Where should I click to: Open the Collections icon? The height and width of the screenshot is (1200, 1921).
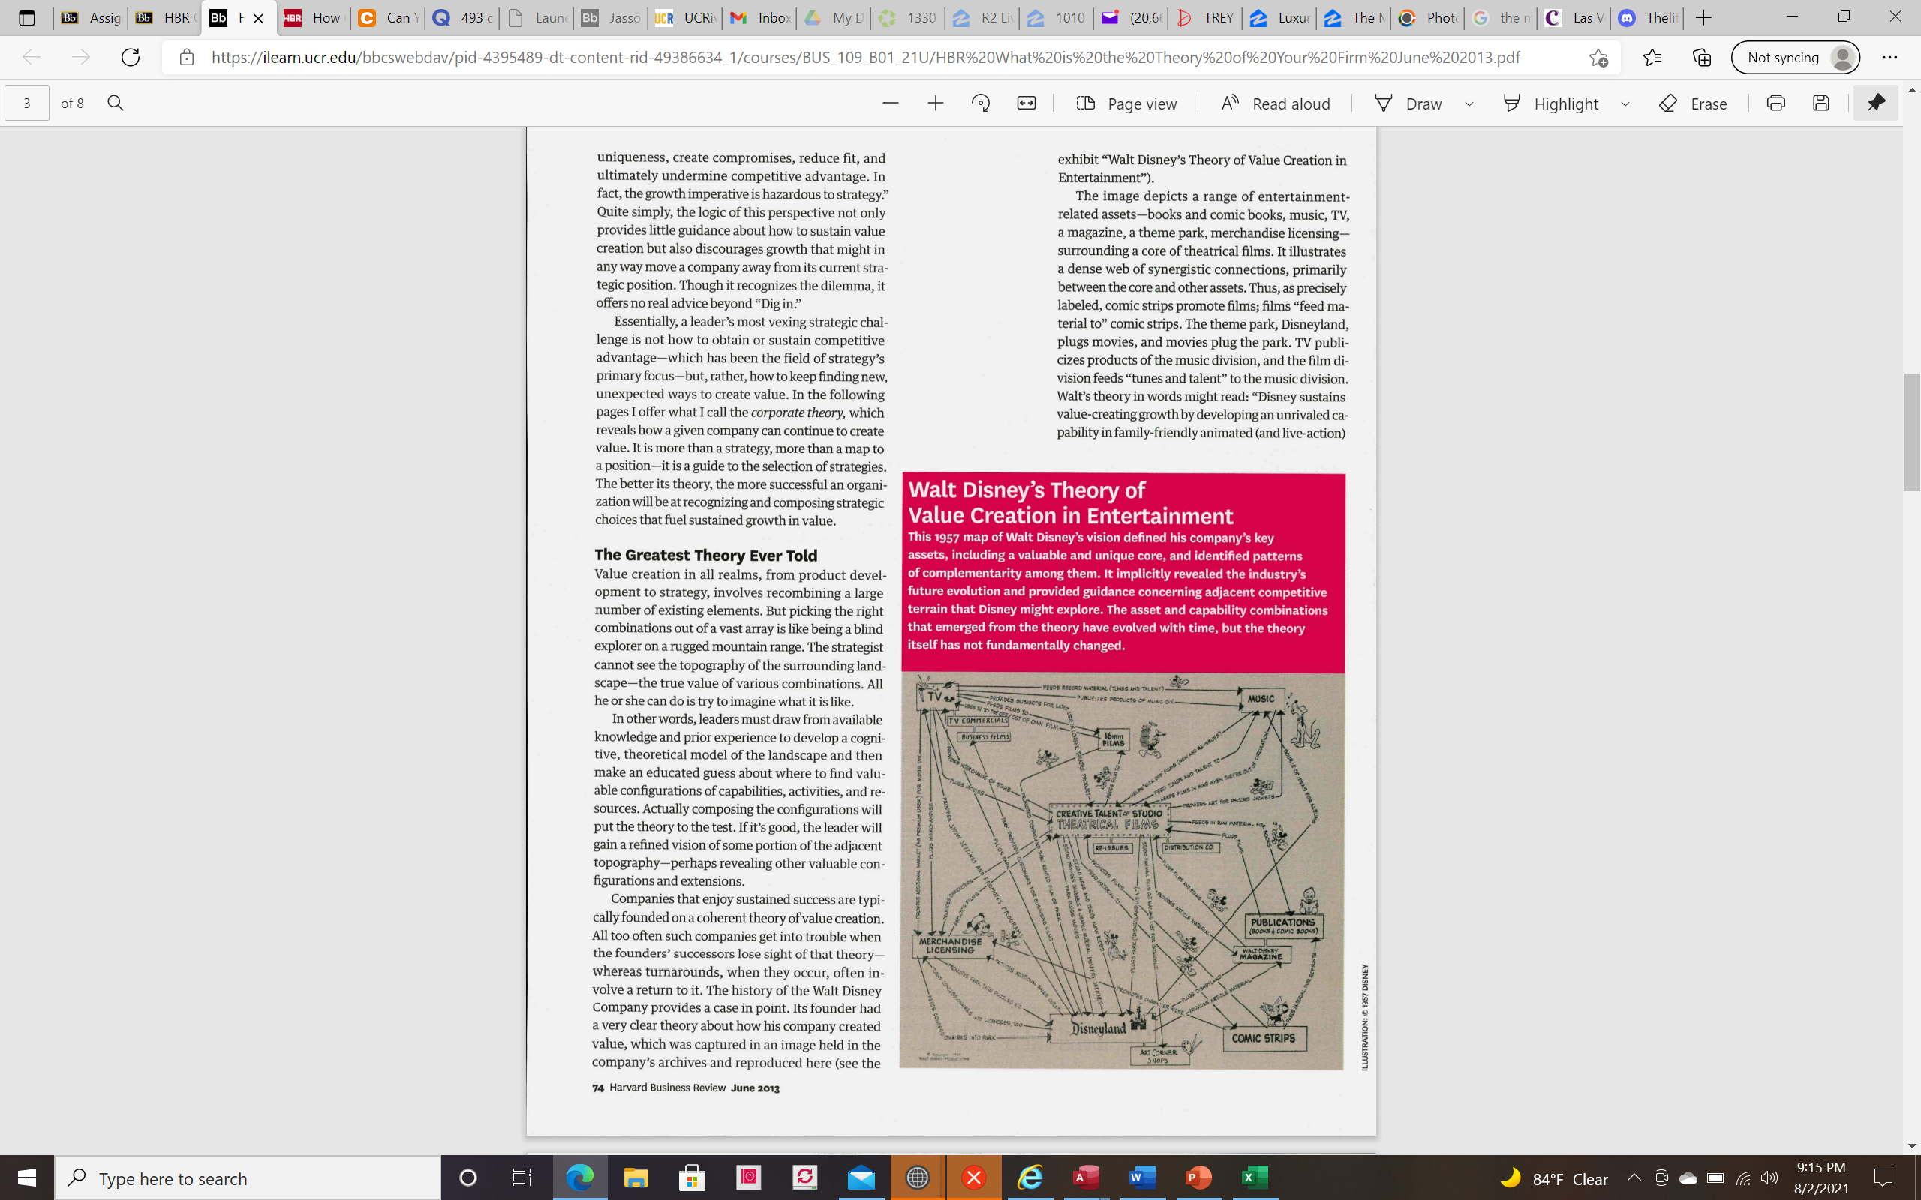(x=1701, y=57)
